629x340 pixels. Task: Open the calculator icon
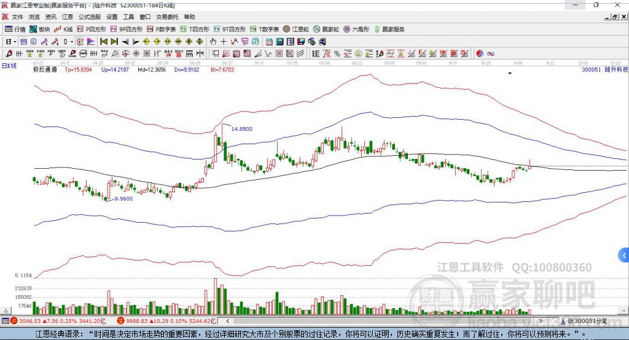pos(279,42)
